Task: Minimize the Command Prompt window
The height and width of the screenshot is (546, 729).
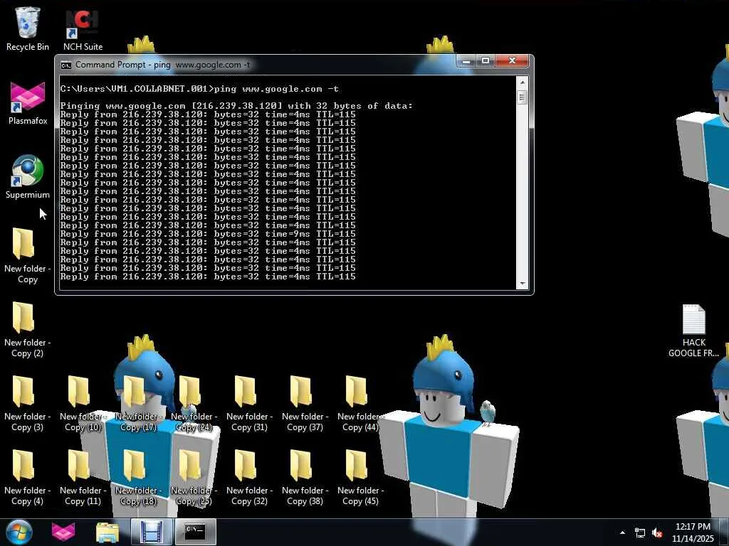Action: 466,61
